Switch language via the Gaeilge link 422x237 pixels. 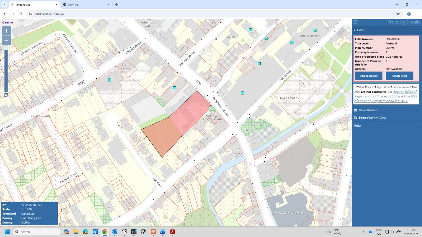8,22
